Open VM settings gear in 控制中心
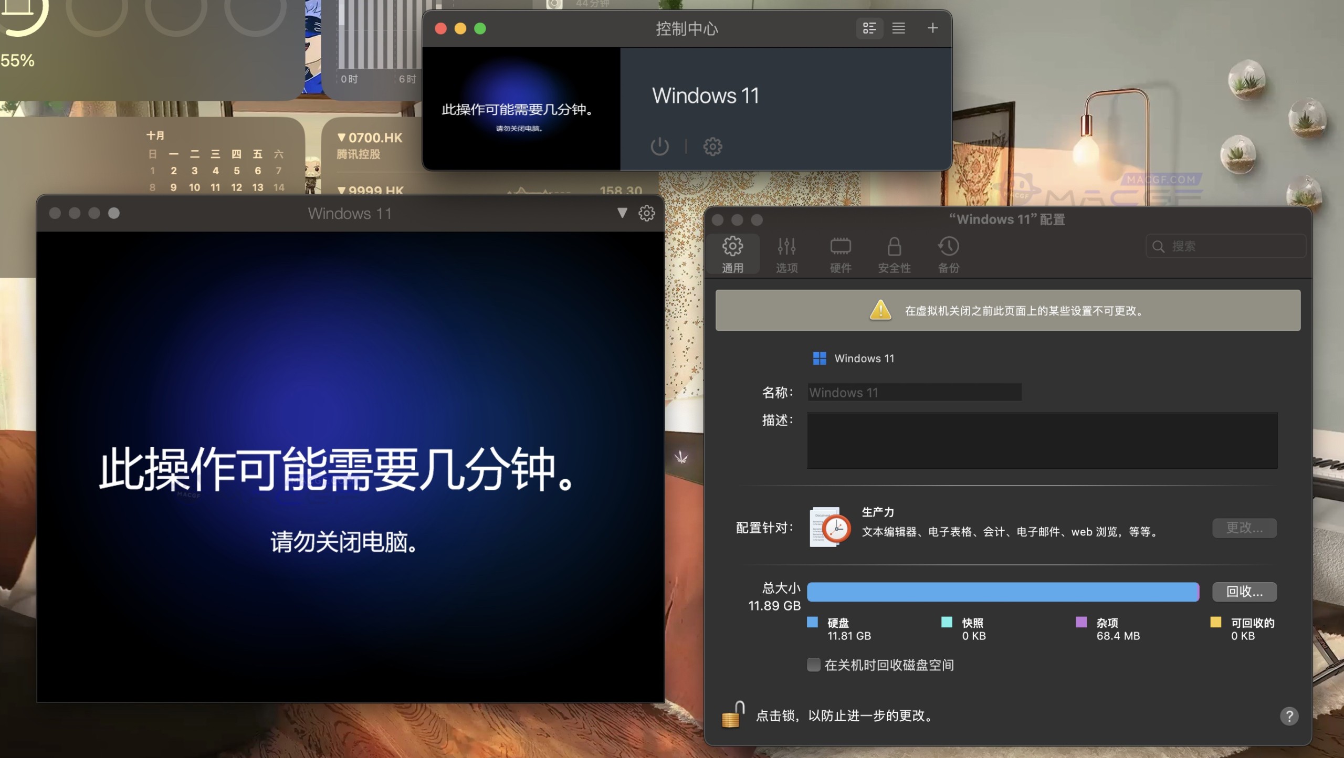Viewport: 1344px width, 758px height. point(712,146)
